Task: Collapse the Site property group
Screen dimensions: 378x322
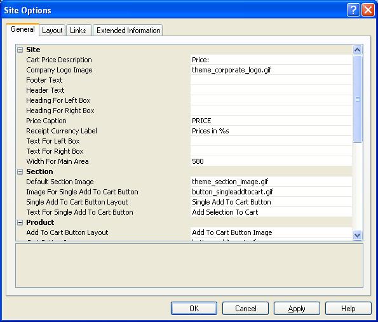Action: (20, 50)
